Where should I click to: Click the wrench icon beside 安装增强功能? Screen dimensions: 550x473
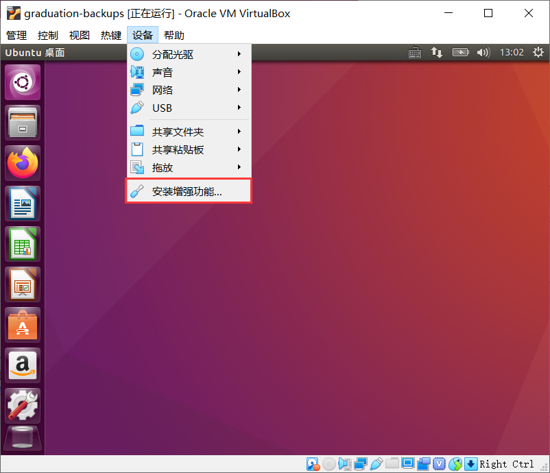137,191
